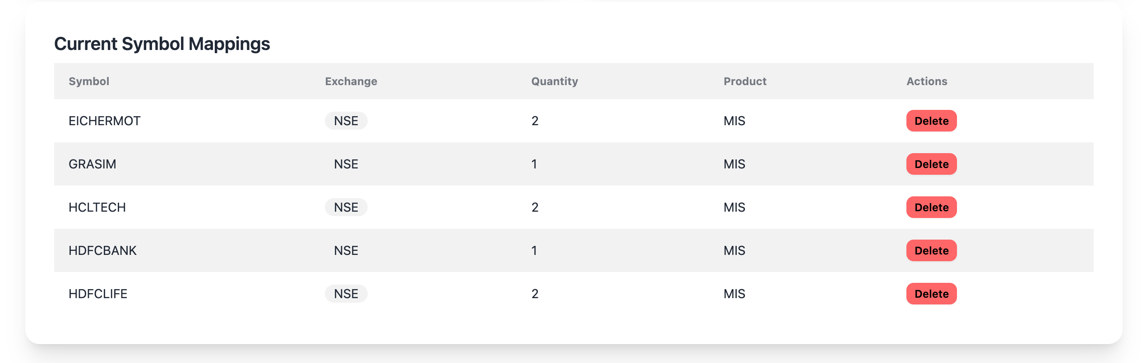Click the Product column header

(x=745, y=81)
